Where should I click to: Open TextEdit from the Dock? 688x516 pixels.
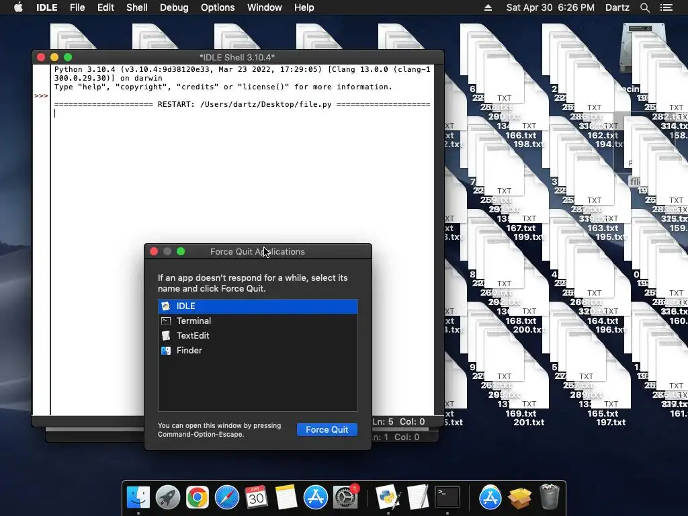coord(418,497)
